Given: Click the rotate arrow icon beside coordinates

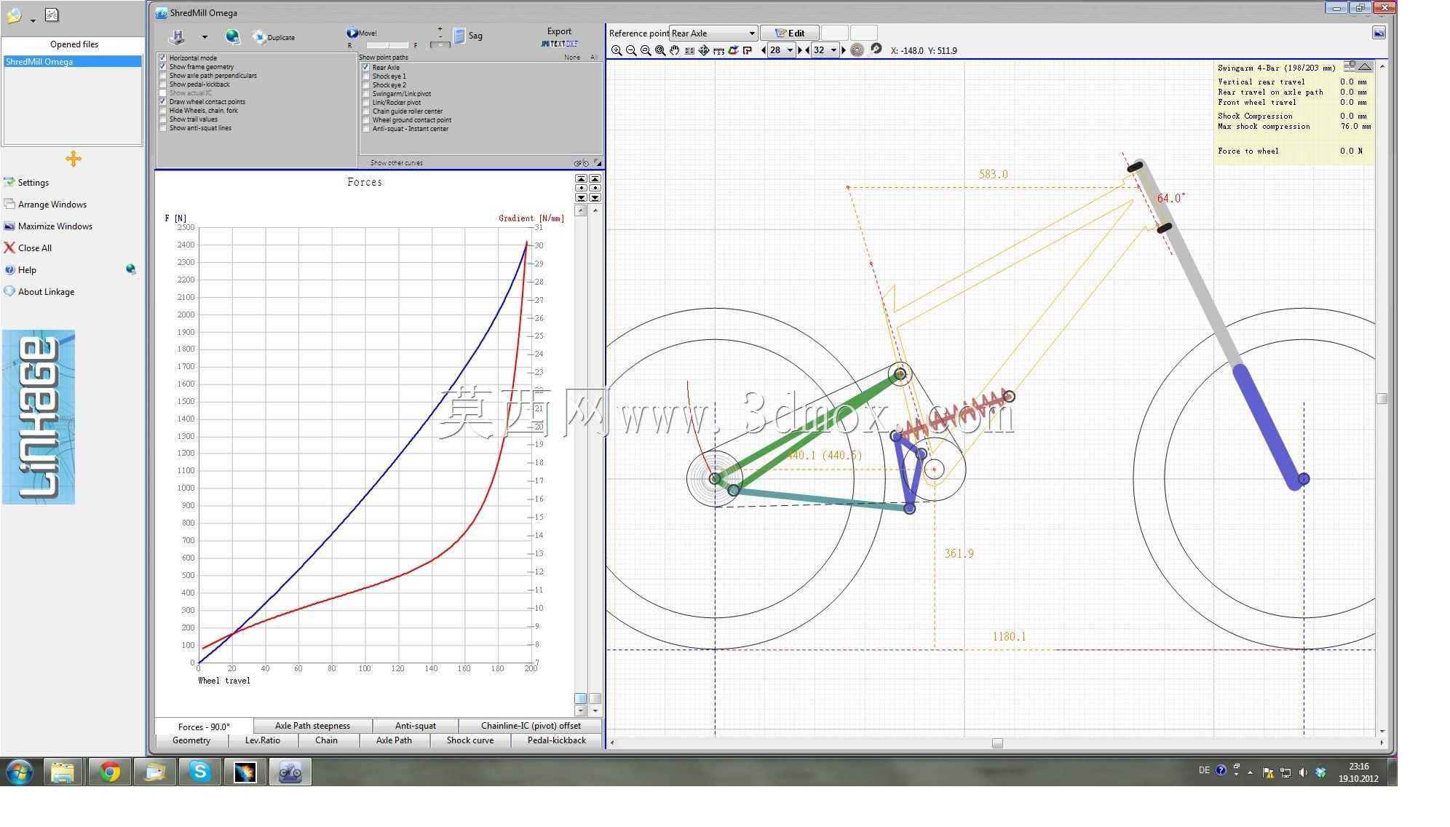Looking at the screenshot, I should (876, 49).
